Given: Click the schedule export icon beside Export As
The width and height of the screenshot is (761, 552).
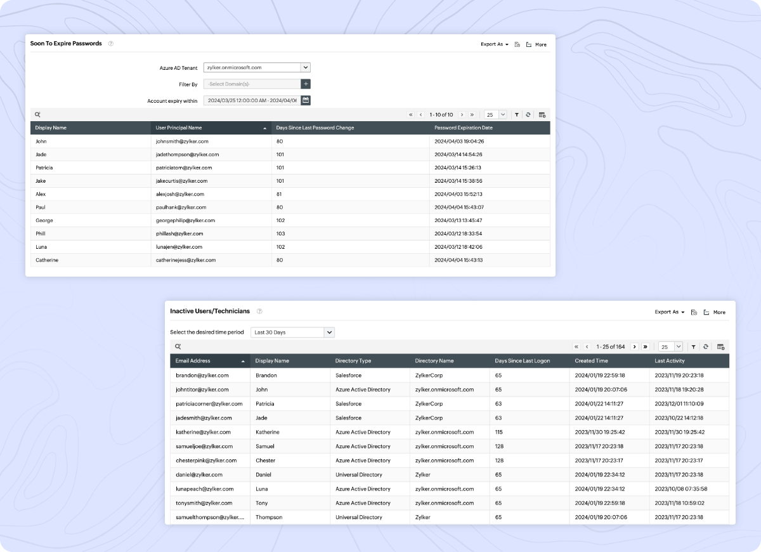Looking at the screenshot, I should (x=517, y=44).
